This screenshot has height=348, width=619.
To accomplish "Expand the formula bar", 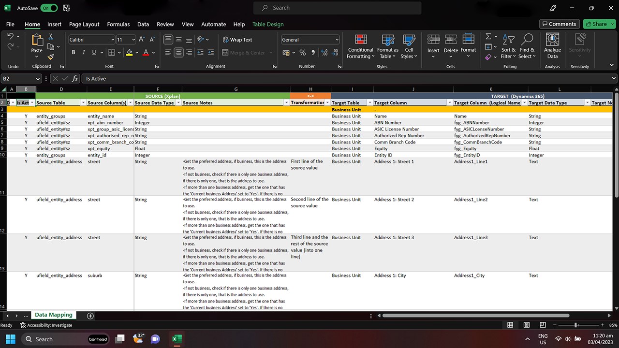I will 614,78.
